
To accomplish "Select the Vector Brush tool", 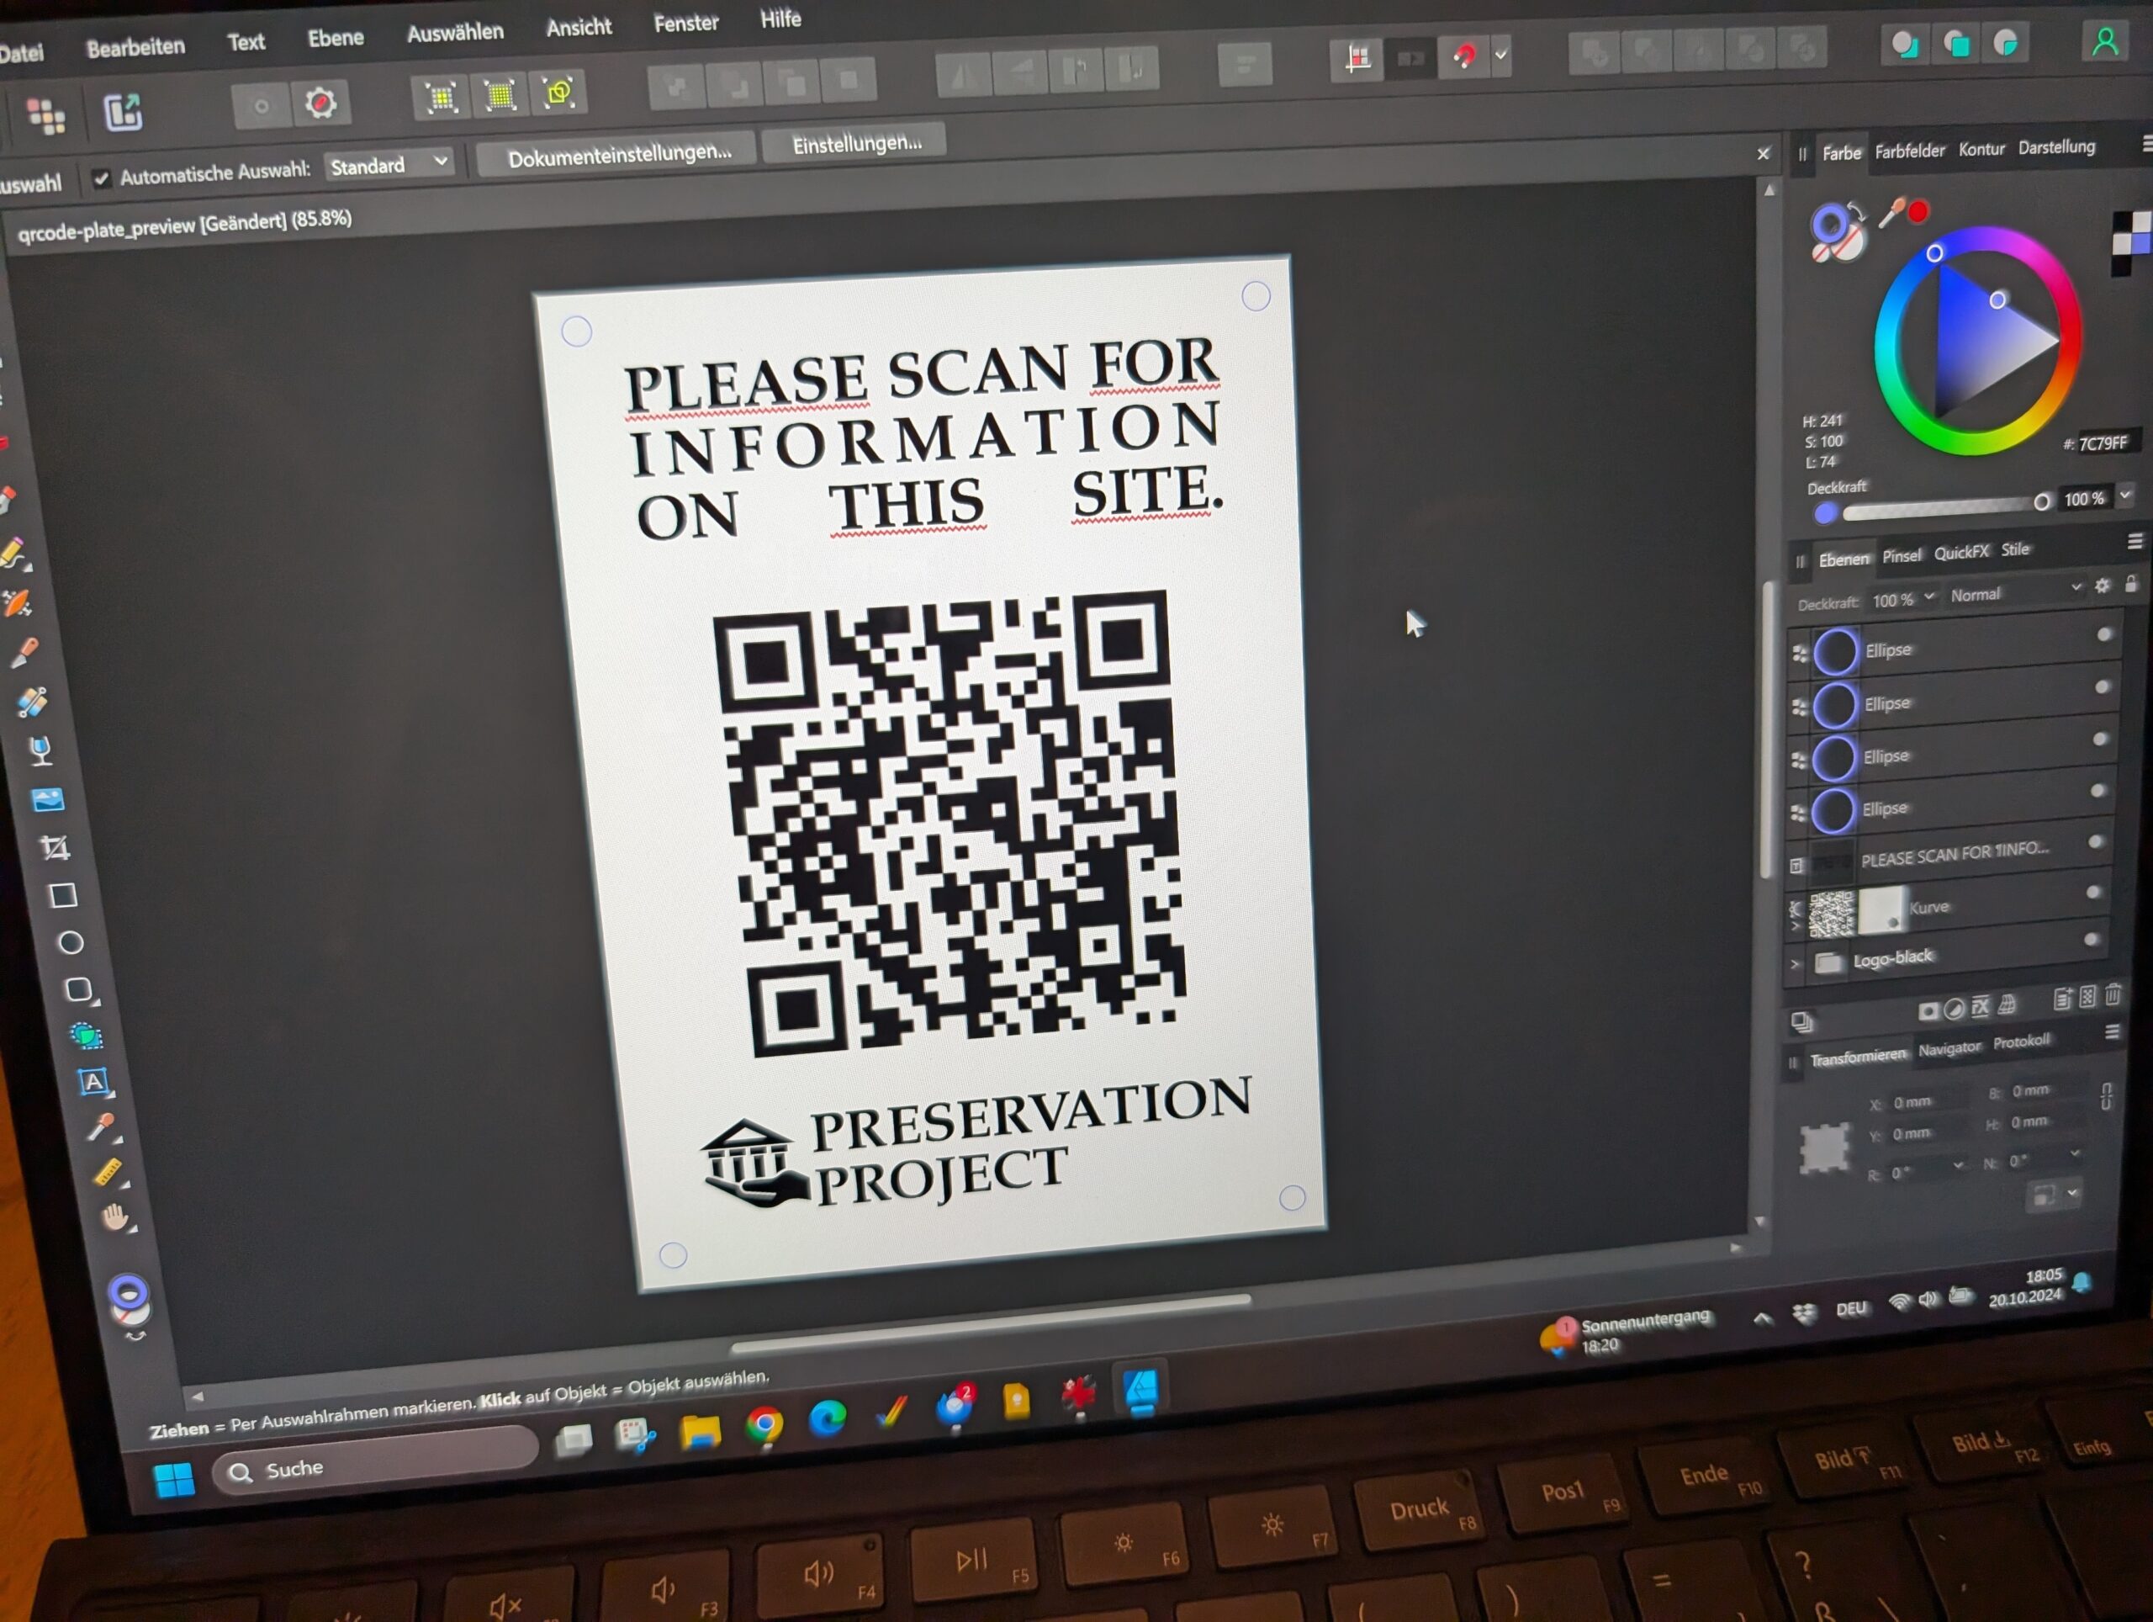I will coord(17,604).
